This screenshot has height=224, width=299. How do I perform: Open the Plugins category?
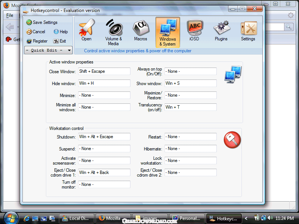coord(221,31)
